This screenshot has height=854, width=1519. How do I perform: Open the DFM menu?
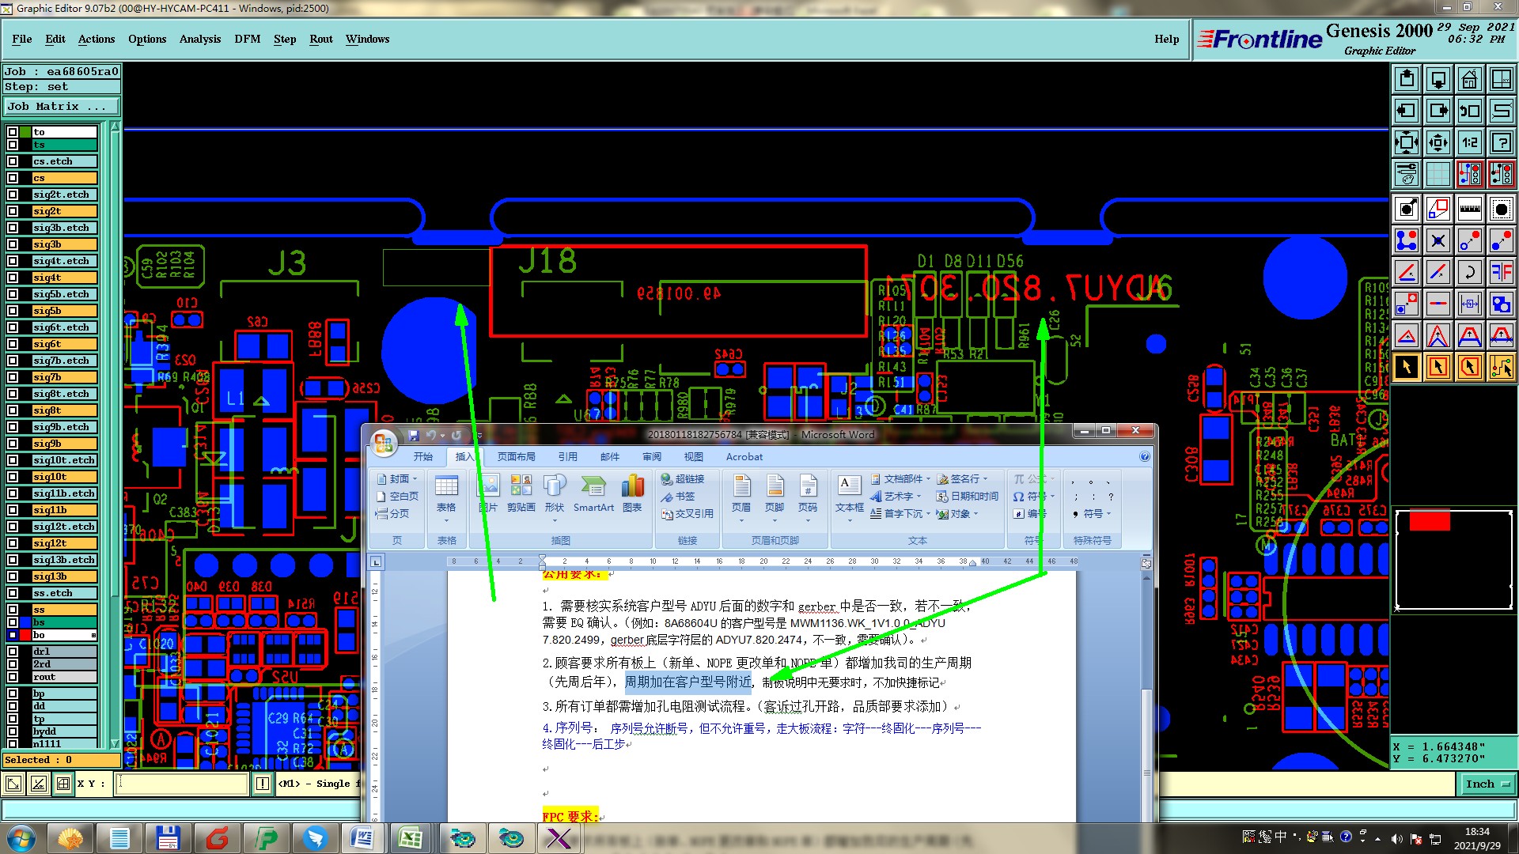point(247,39)
